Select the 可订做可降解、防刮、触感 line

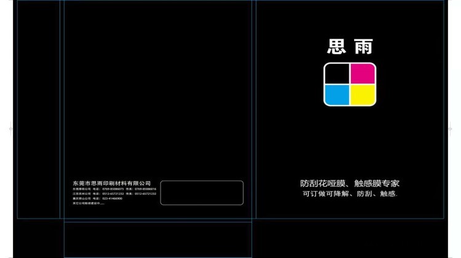point(350,193)
